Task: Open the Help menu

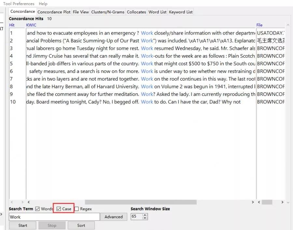Action: coord(43,4)
